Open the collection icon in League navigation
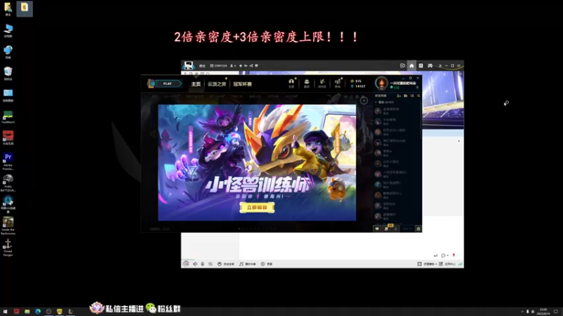 pos(307,83)
